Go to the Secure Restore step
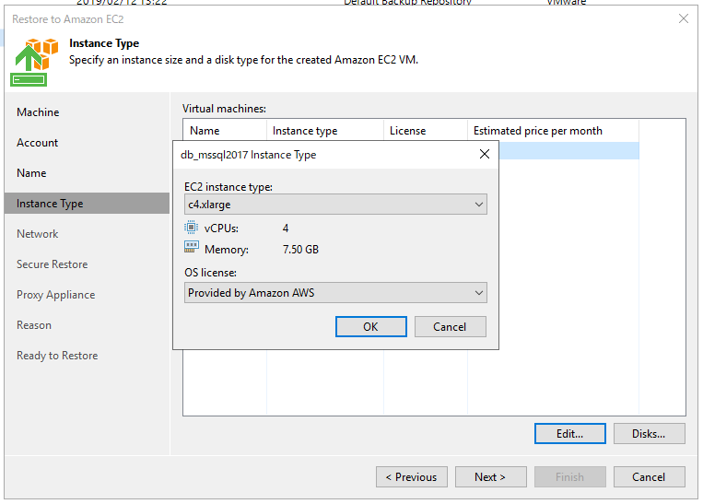Screen dimensions: 703x504 click(x=52, y=264)
